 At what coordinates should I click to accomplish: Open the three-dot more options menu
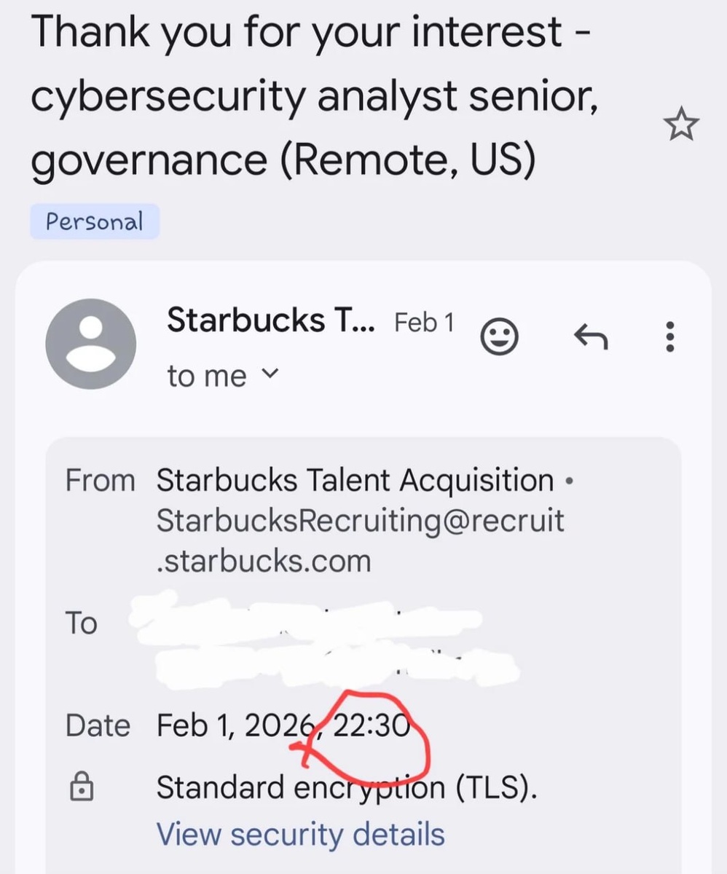(x=671, y=336)
